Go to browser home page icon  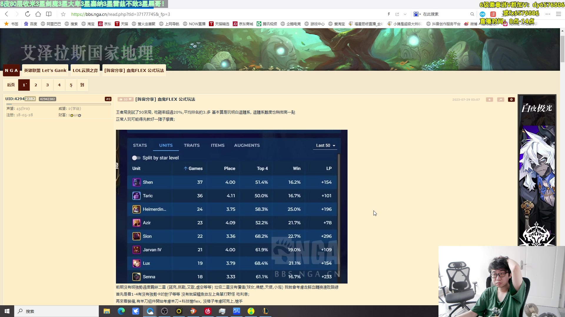tap(38, 14)
